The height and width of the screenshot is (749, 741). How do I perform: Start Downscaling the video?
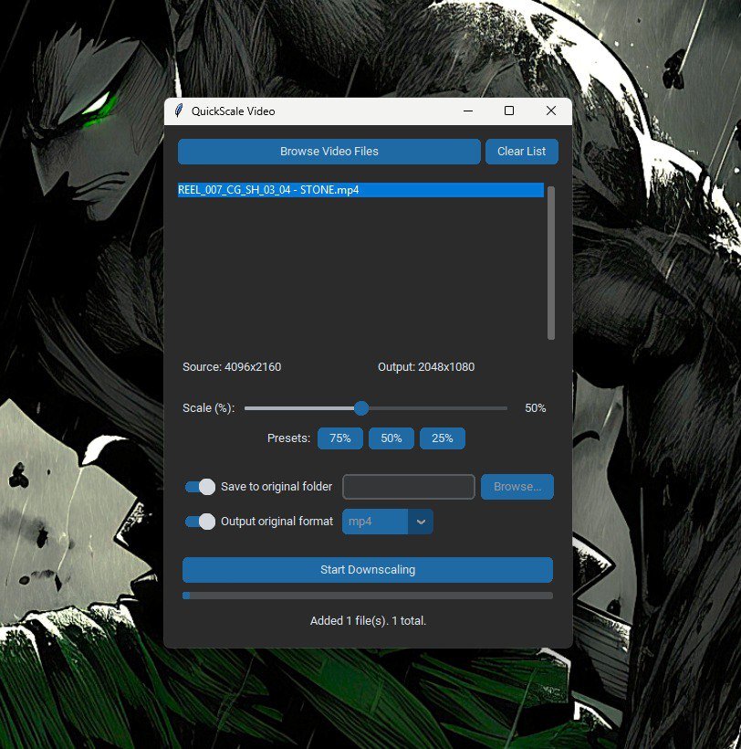[368, 570]
